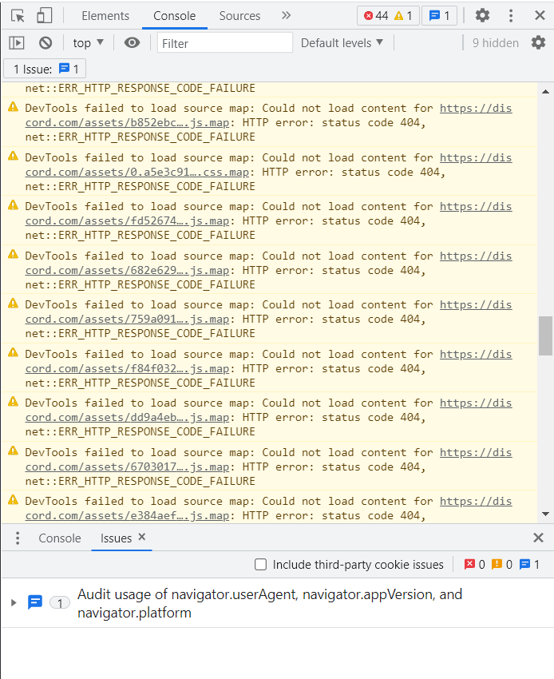Show the console sidebar
This screenshot has height=679, width=554.
click(17, 43)
